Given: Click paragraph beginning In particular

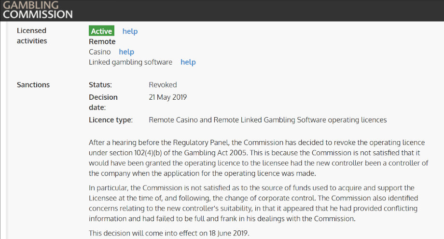Looking at the screenshot, I should coord(253,203).
